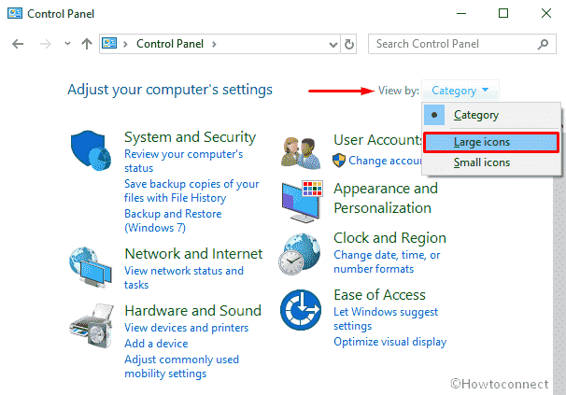Click the Control Panel breadcrumb in address bar

point(170,44)
